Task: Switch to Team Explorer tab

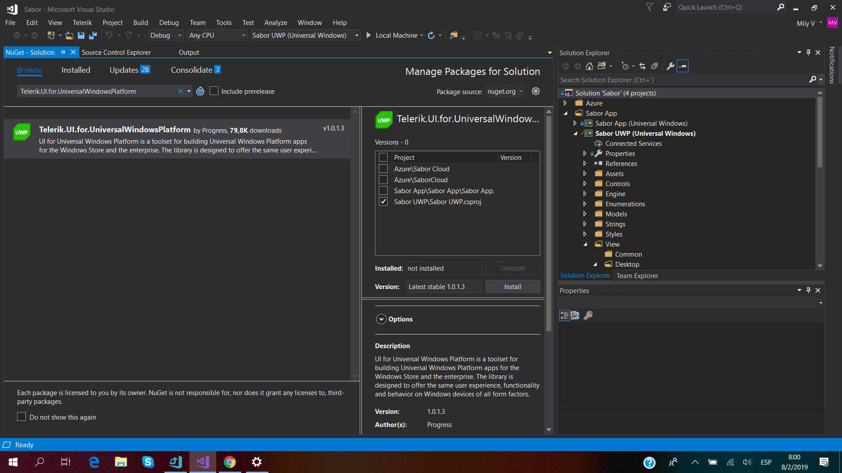Action: click(x=637, y=275)
